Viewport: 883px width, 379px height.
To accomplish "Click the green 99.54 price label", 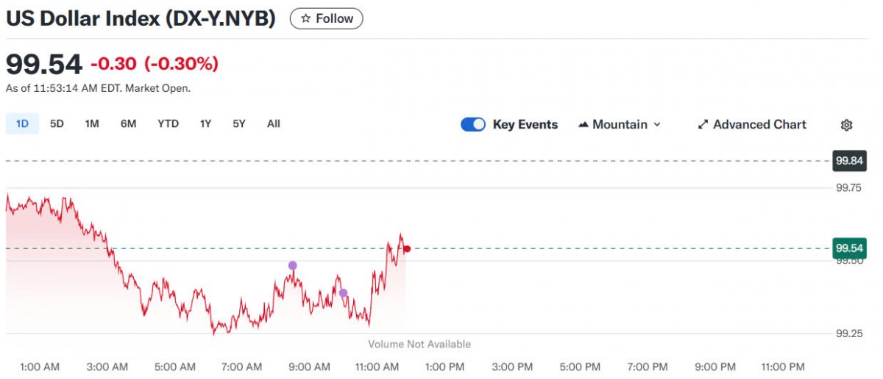I will [848, 248].
